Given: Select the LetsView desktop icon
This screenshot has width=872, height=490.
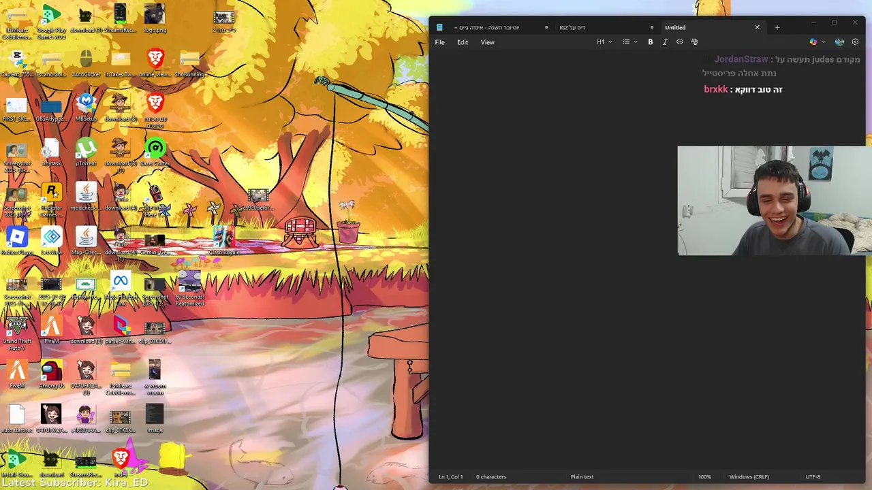Looking at the screenshot, I should (x=51, y=242).
